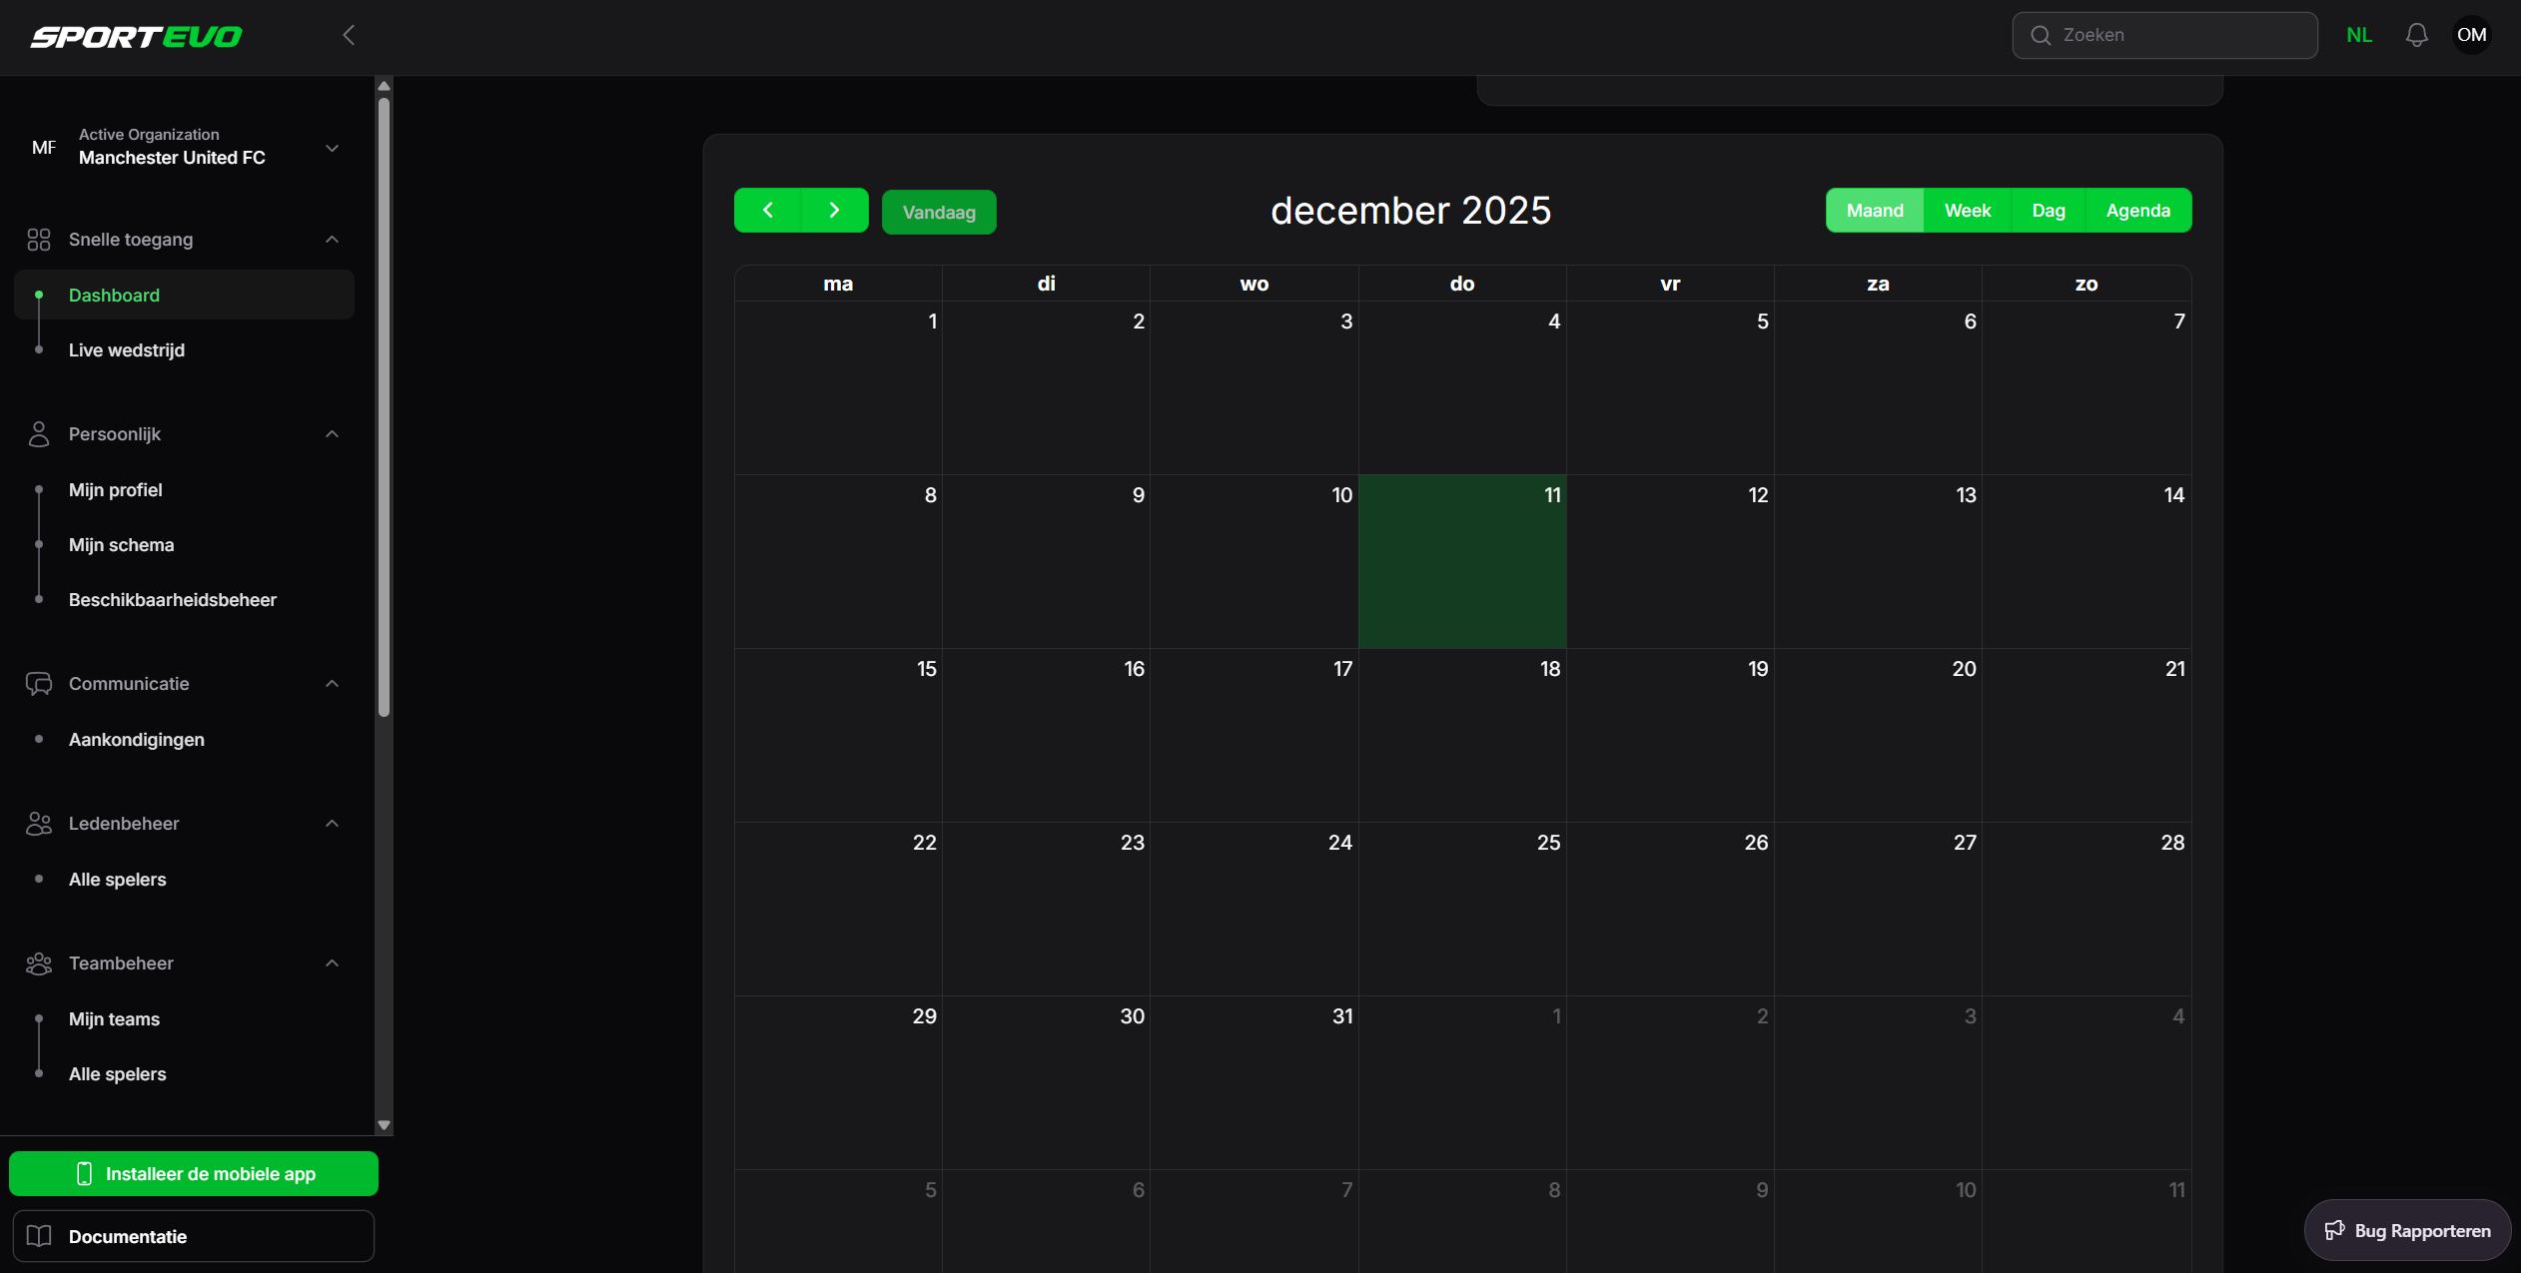Click the Communicatie chat bubble icon
The width and height of the screenshot is (2521, 1273).
point(39,683)
